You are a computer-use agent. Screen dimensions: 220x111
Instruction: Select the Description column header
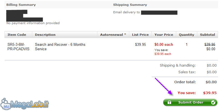[x=45, y=35]
